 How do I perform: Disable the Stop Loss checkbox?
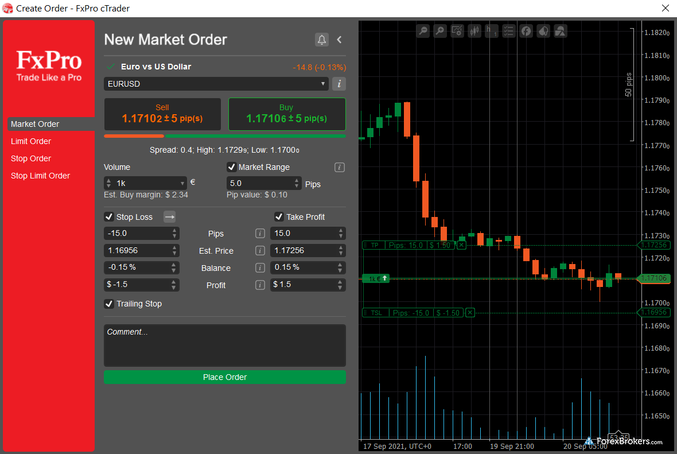[108, 217]
